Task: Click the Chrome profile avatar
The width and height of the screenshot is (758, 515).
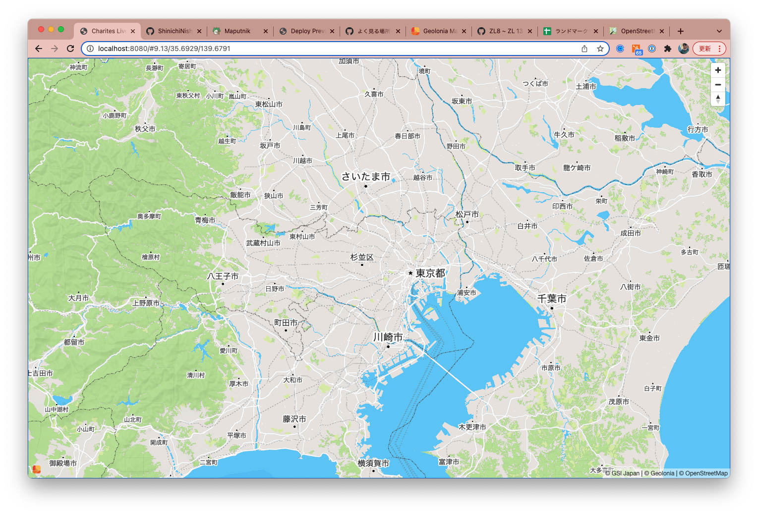Action: click(684, 49)
